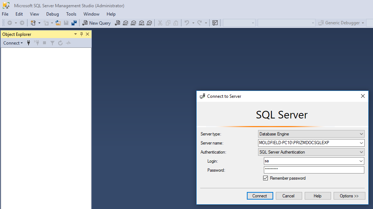Open the Authentication combo box
Viewport: 373px width, 209px height.
311,152
